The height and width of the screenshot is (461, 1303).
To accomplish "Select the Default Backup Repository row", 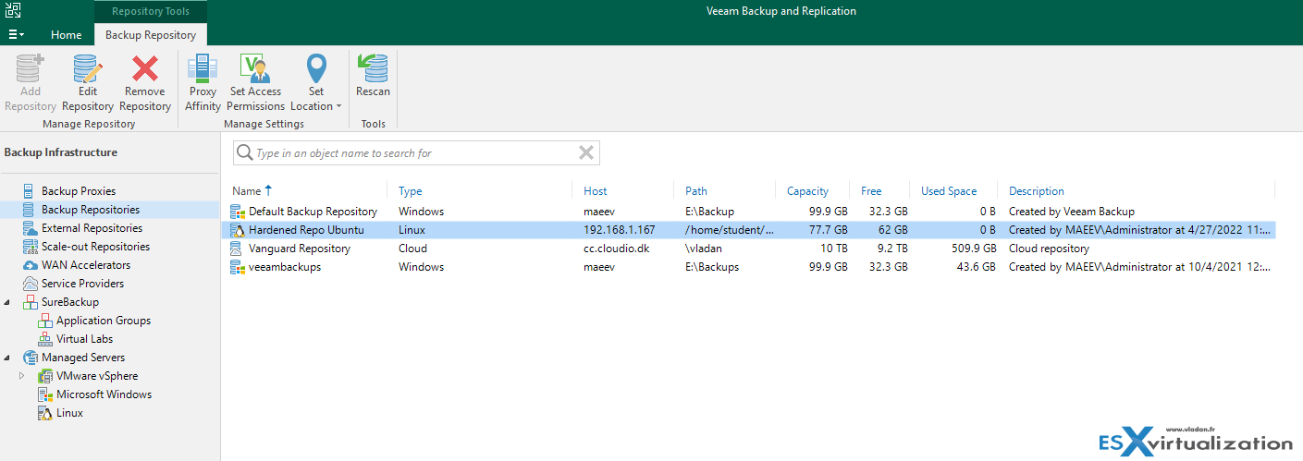I will pyautogui.click(x=751, y=212).
